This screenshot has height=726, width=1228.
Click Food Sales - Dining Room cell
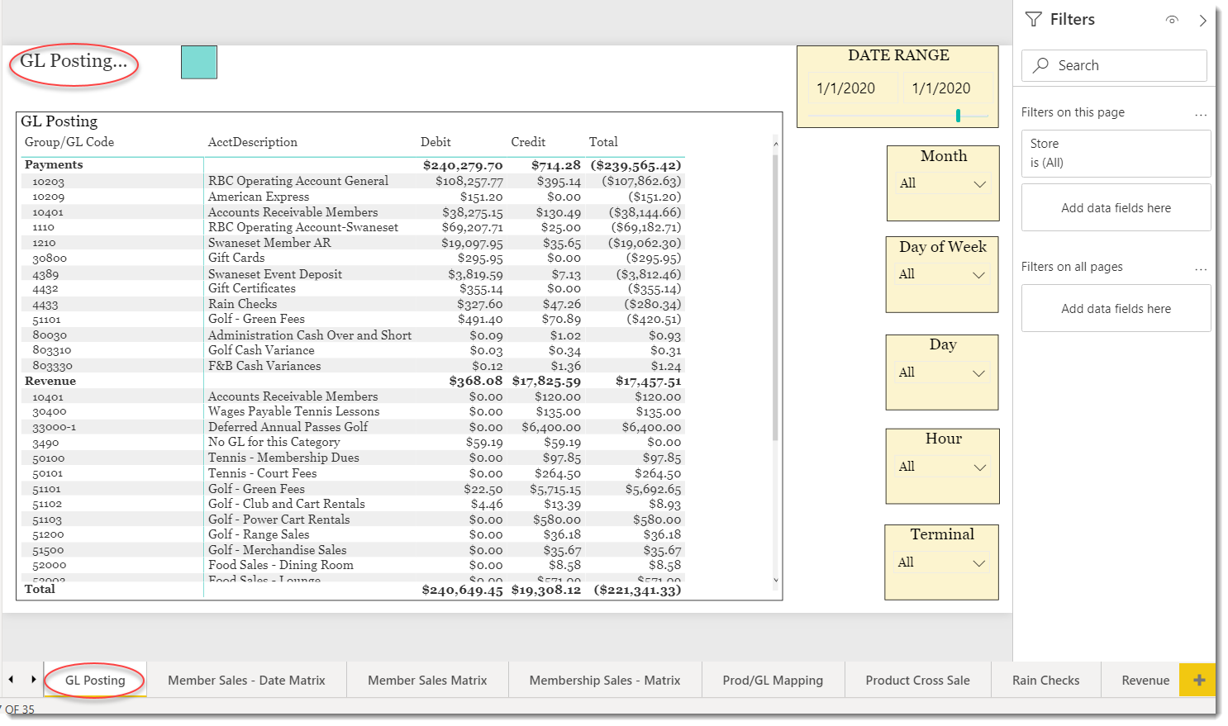tap(281, 565)
